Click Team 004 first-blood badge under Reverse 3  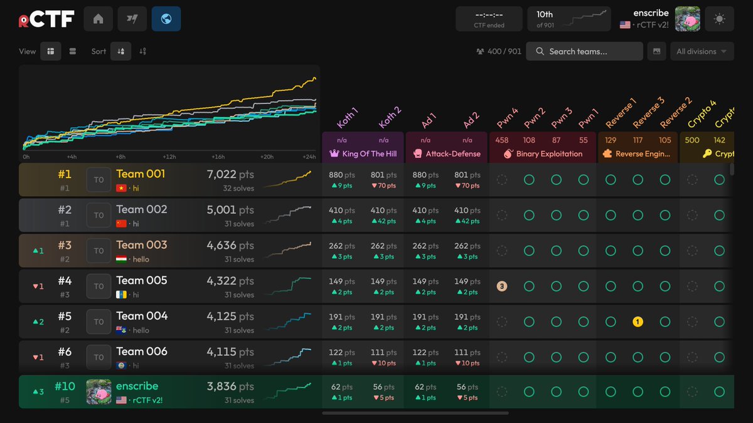pos(638,322)
